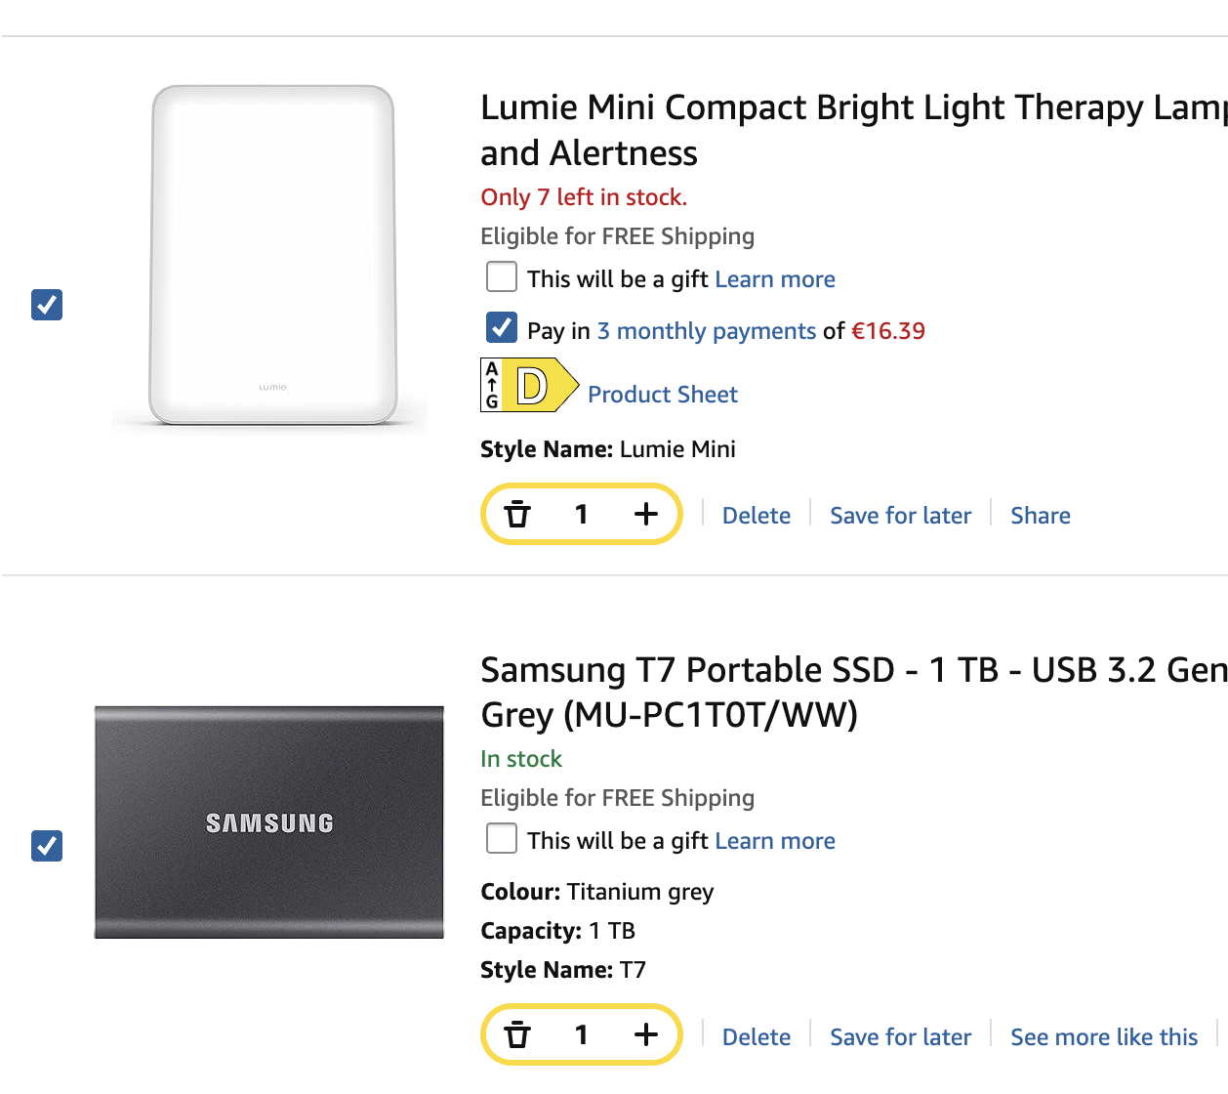Viewport: 1228px width, 1094px height.
Task: Uncheck pay in 3 monthly payments option
Action: click(502, 328)
